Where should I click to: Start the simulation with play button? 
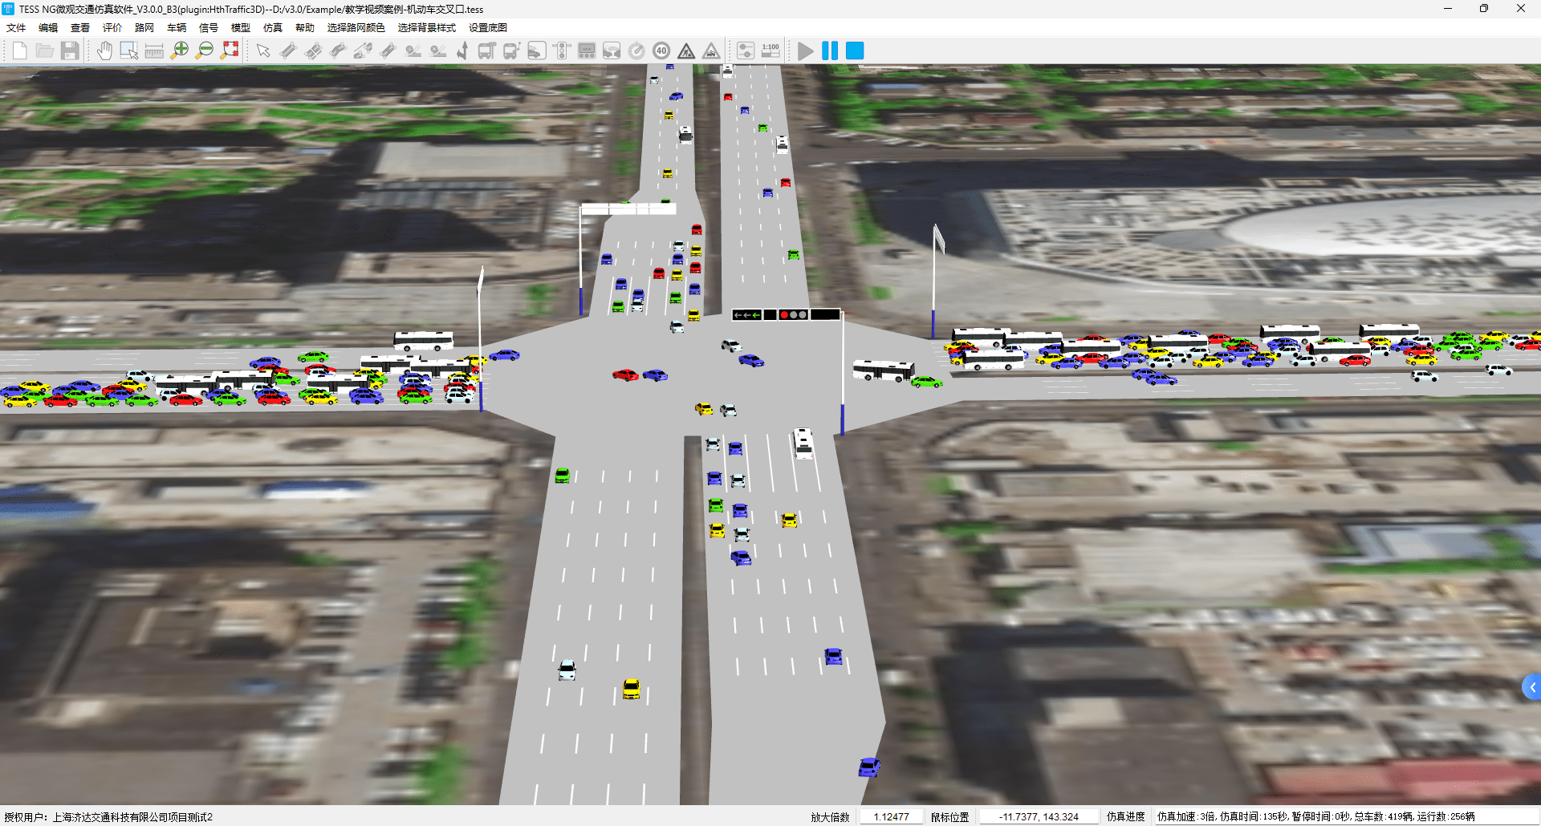[x=806, y=51]
